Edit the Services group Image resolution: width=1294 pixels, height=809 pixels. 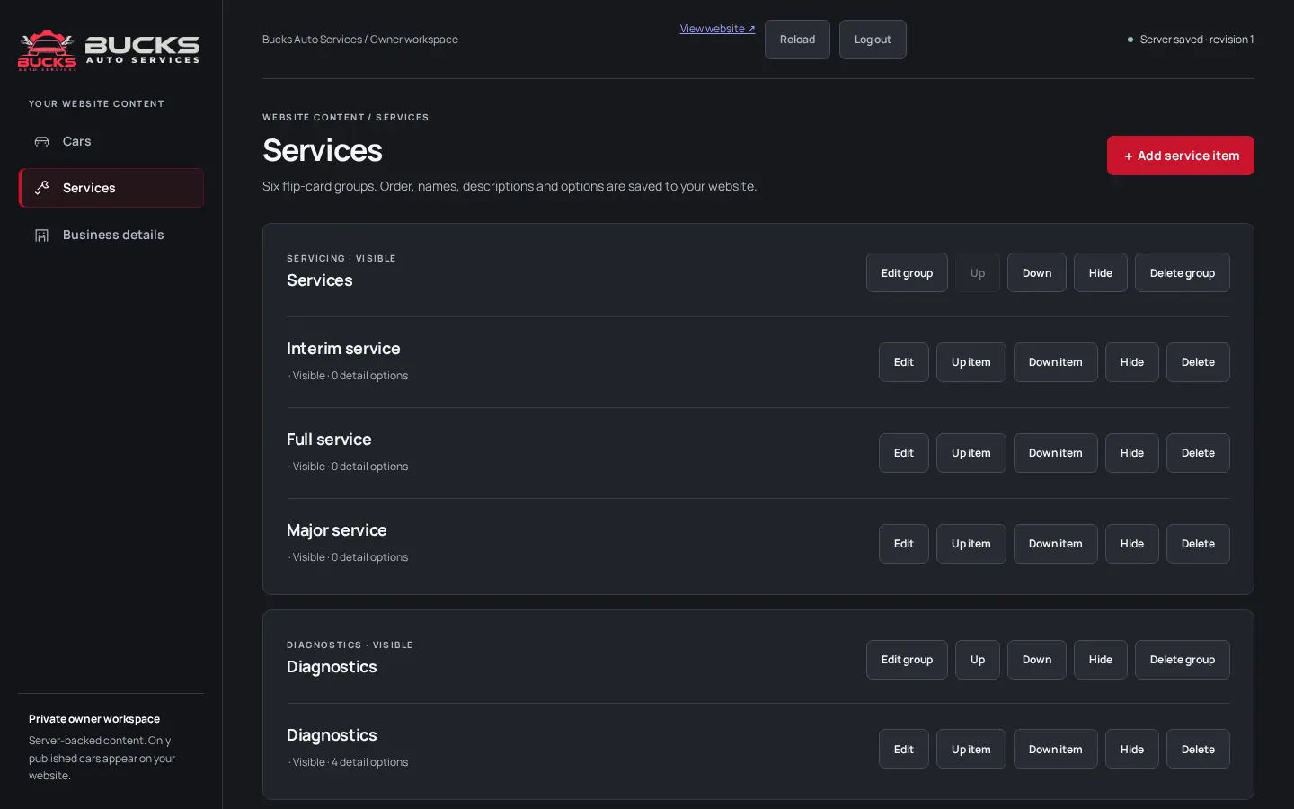click(x=907, y=272)
